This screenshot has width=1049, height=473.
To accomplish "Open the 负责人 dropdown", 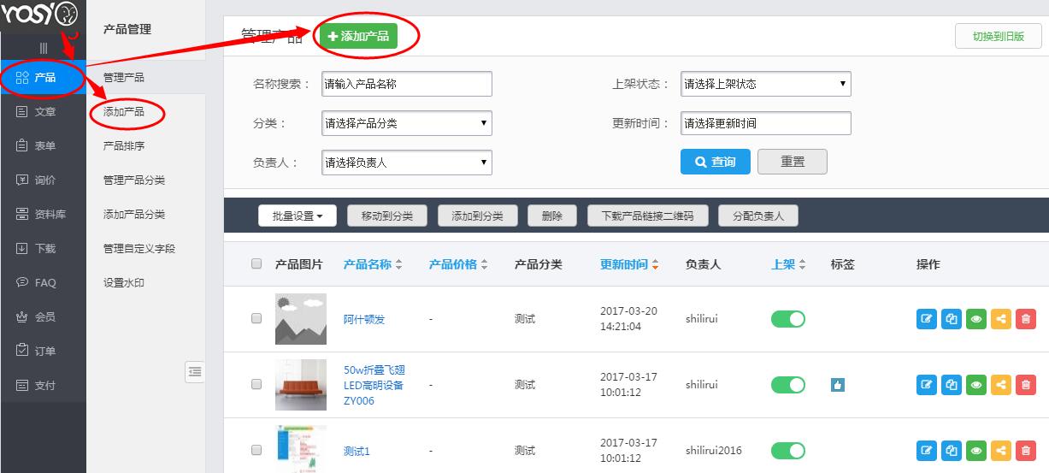I will pyautogui.click(x=407, y=162).
